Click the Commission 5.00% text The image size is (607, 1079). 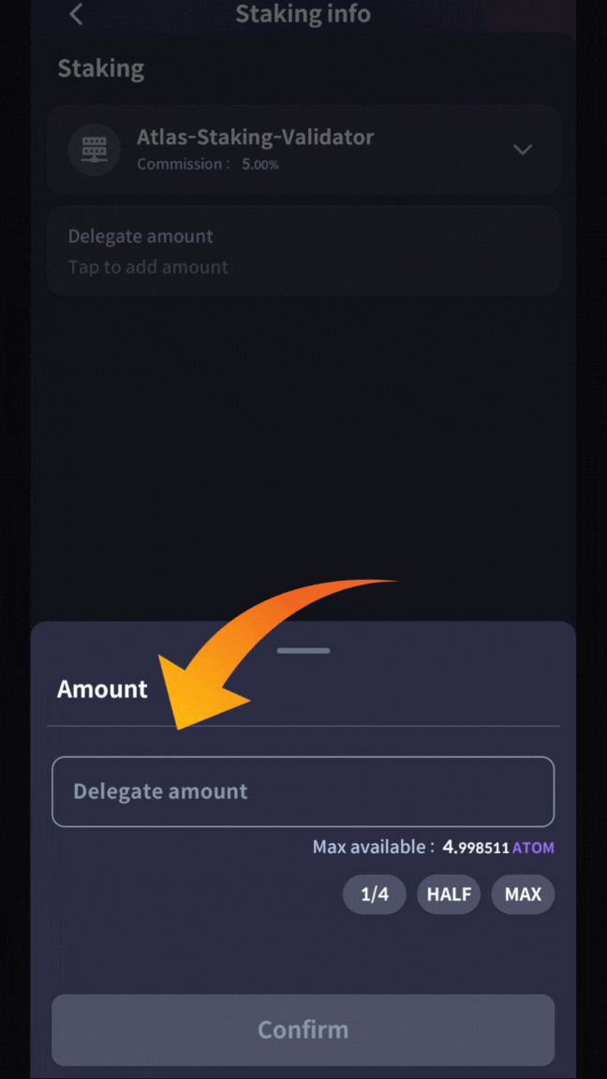(208, 164)
